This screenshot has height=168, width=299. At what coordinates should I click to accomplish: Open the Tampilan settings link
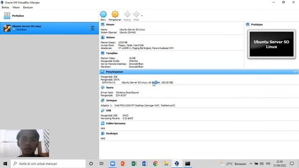112,53
